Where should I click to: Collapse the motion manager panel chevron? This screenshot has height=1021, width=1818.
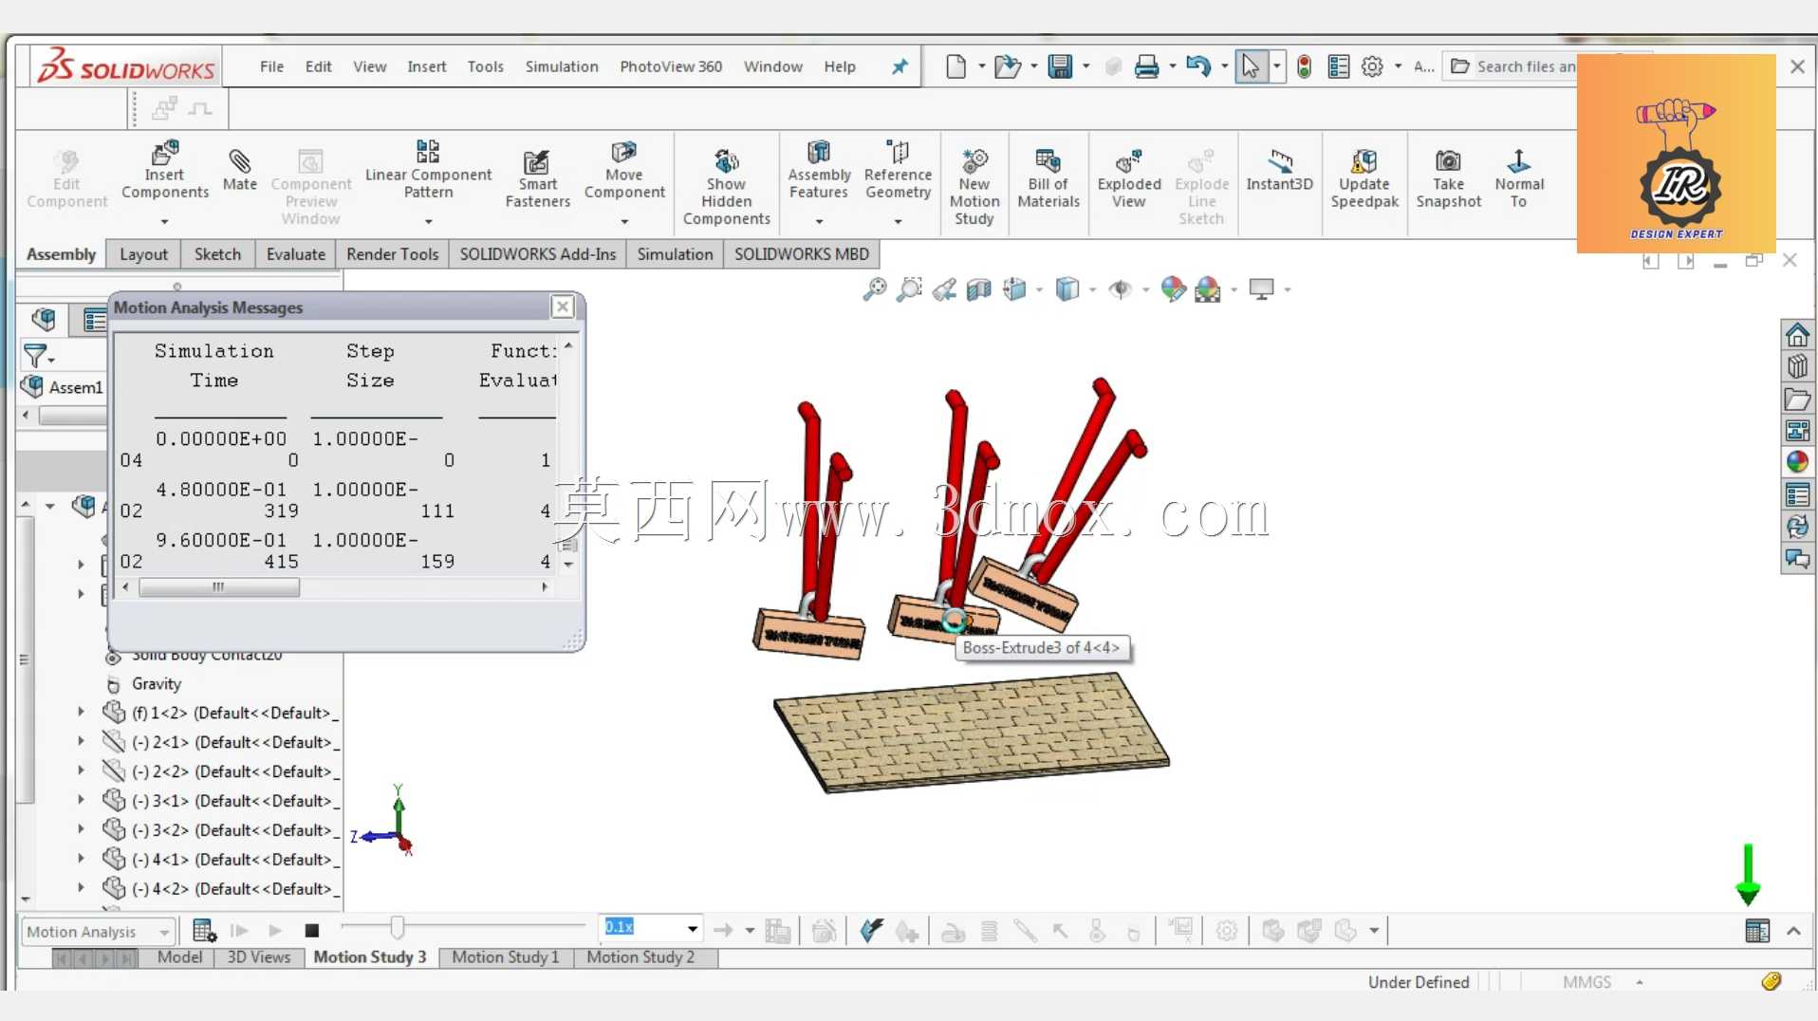click(1793, 931)
